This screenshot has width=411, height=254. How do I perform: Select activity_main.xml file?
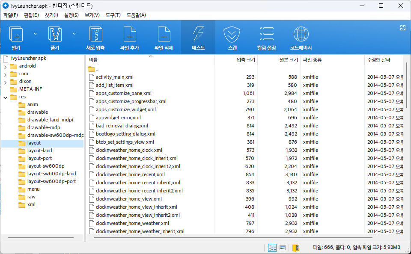click(x=115, y=77)
